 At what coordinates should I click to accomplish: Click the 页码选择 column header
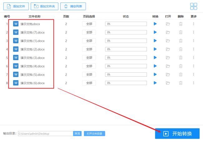[x=89, y=16]
